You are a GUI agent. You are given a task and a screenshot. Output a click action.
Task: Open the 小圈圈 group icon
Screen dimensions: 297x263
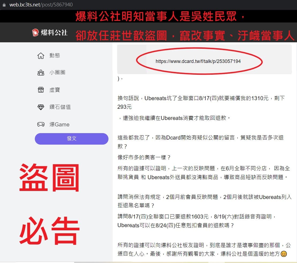point(41,73)
